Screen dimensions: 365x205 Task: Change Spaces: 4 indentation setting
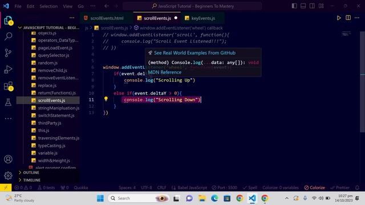point(127,187)
